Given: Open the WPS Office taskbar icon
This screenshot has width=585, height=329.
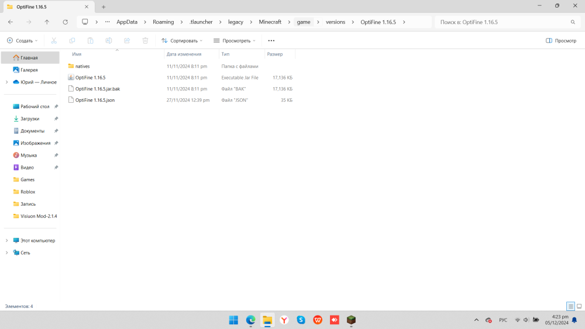Looking at the screenshot, I should [x=318, y=320].
